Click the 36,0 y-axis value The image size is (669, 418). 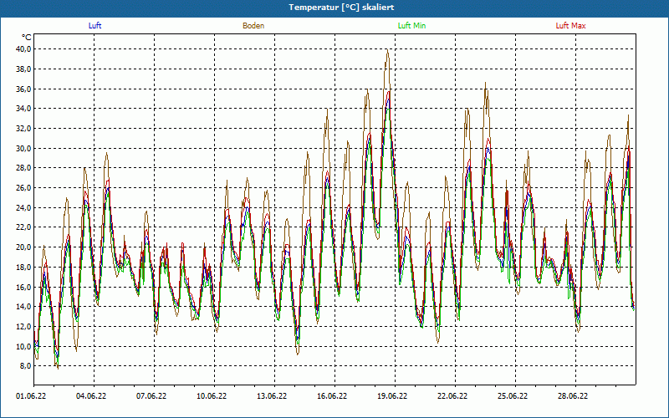pos(23,89)
